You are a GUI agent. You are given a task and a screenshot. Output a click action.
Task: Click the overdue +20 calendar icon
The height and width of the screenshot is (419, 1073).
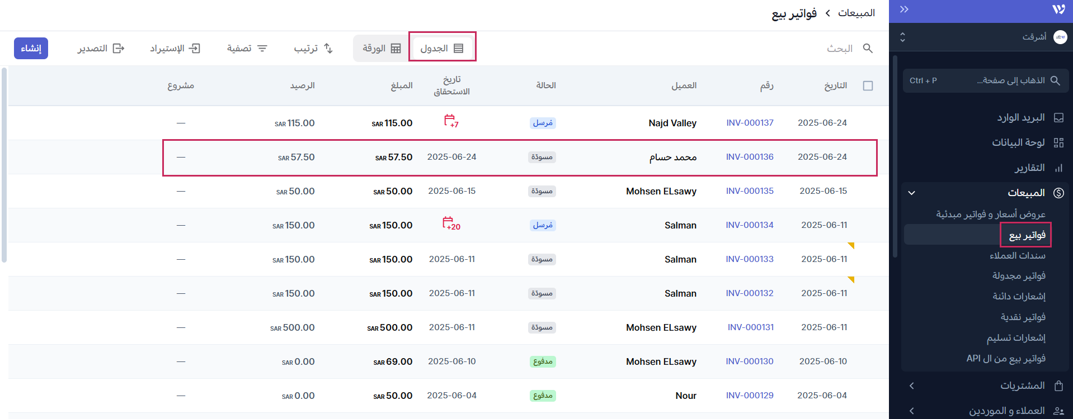click(x=451, y=224)
